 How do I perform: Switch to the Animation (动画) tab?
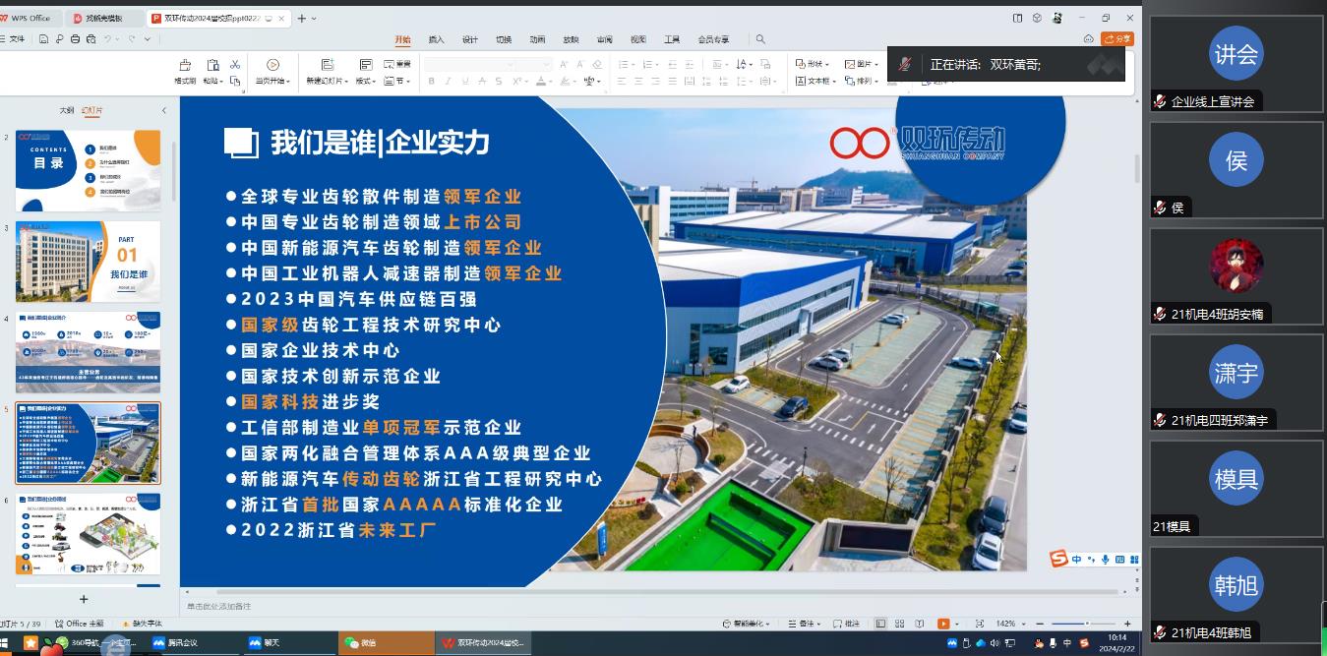(x=537, y=39)
